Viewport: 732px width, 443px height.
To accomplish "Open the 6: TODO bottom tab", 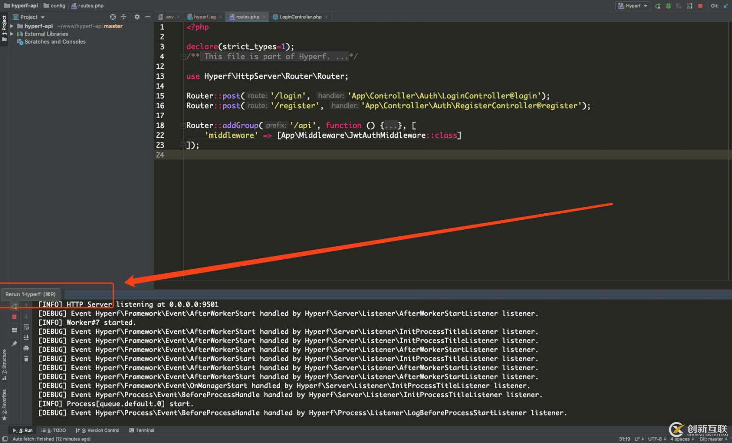I will pyautogui.click(x=53, y=430).
